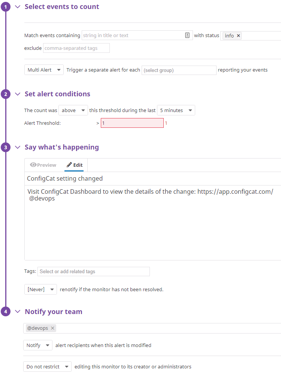
Task: Collapse the Select events to count section
Action: (x=18, y=7)
